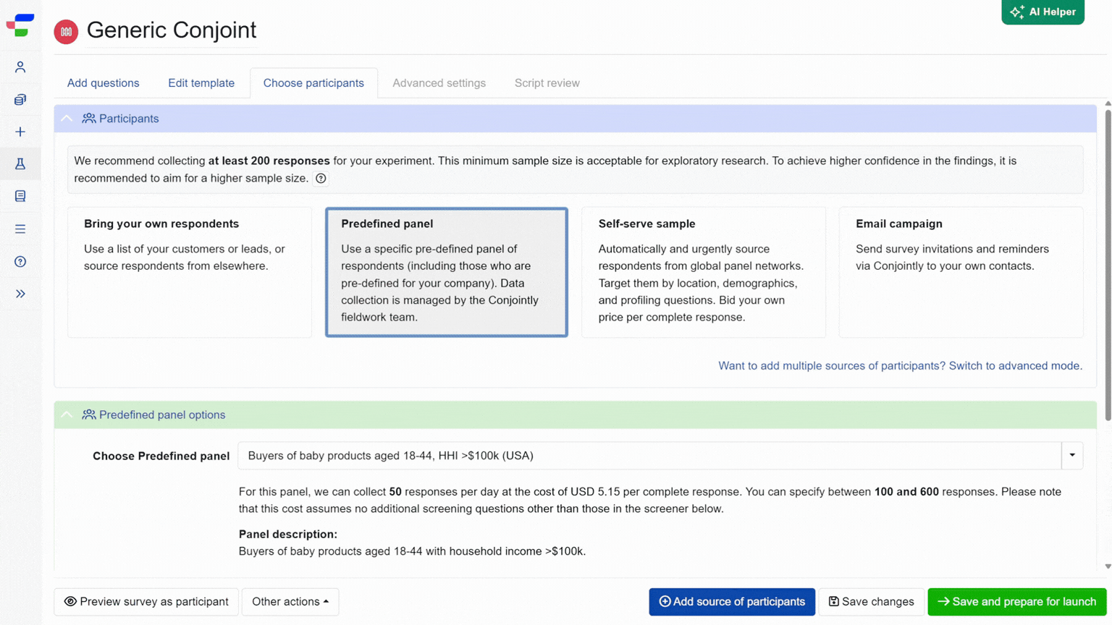Select Self-serve sample option
The width and height of the screenshot is (1112, 625).
704,272
